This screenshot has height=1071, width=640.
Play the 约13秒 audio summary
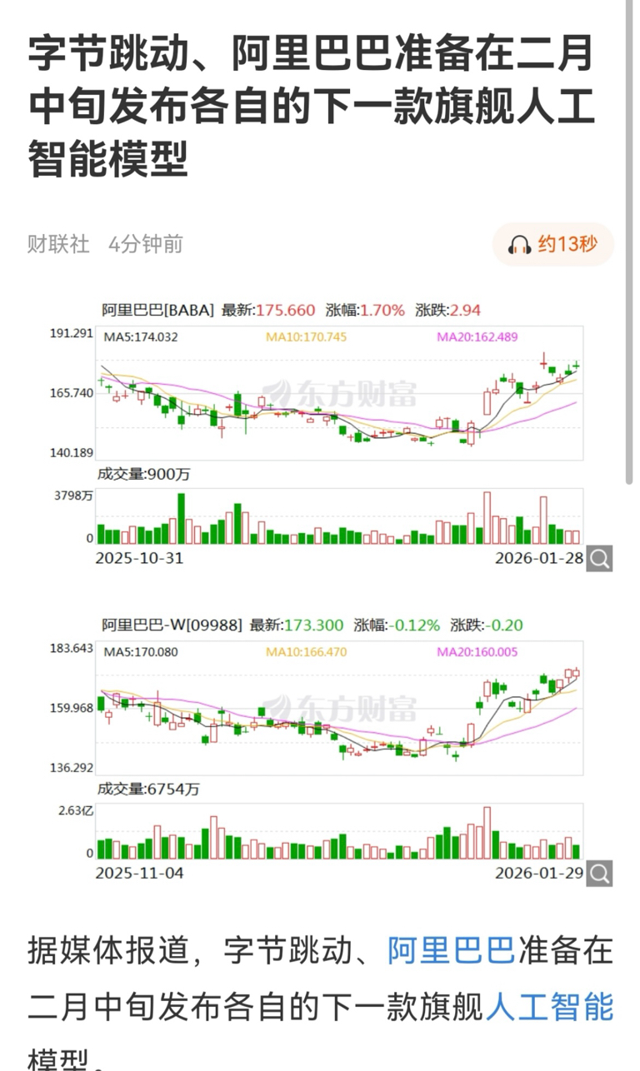[553, 244]
